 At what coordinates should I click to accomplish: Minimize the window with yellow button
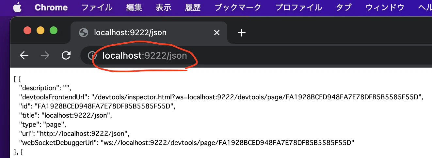pos(40,31)
